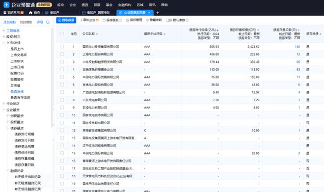
Task: Expand the 行业地区 tree node
Action: tap(3, 104)
